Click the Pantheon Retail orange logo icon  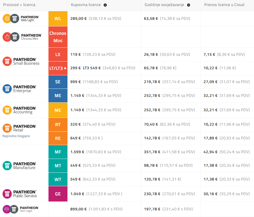7,128
